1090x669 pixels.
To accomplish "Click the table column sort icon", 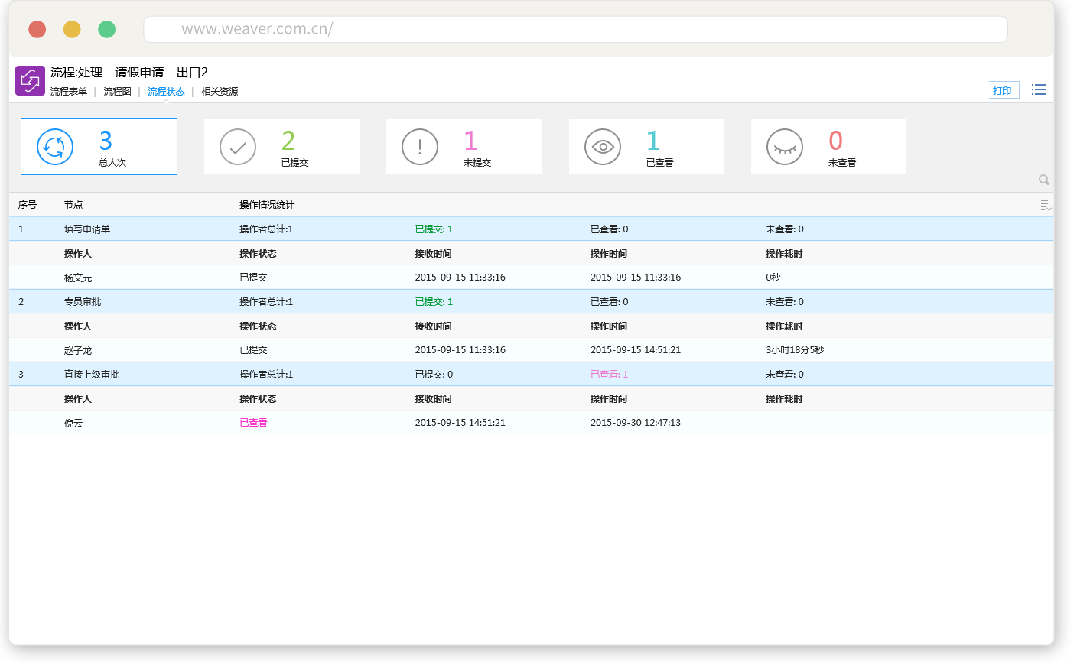I will coord(1045,205).
